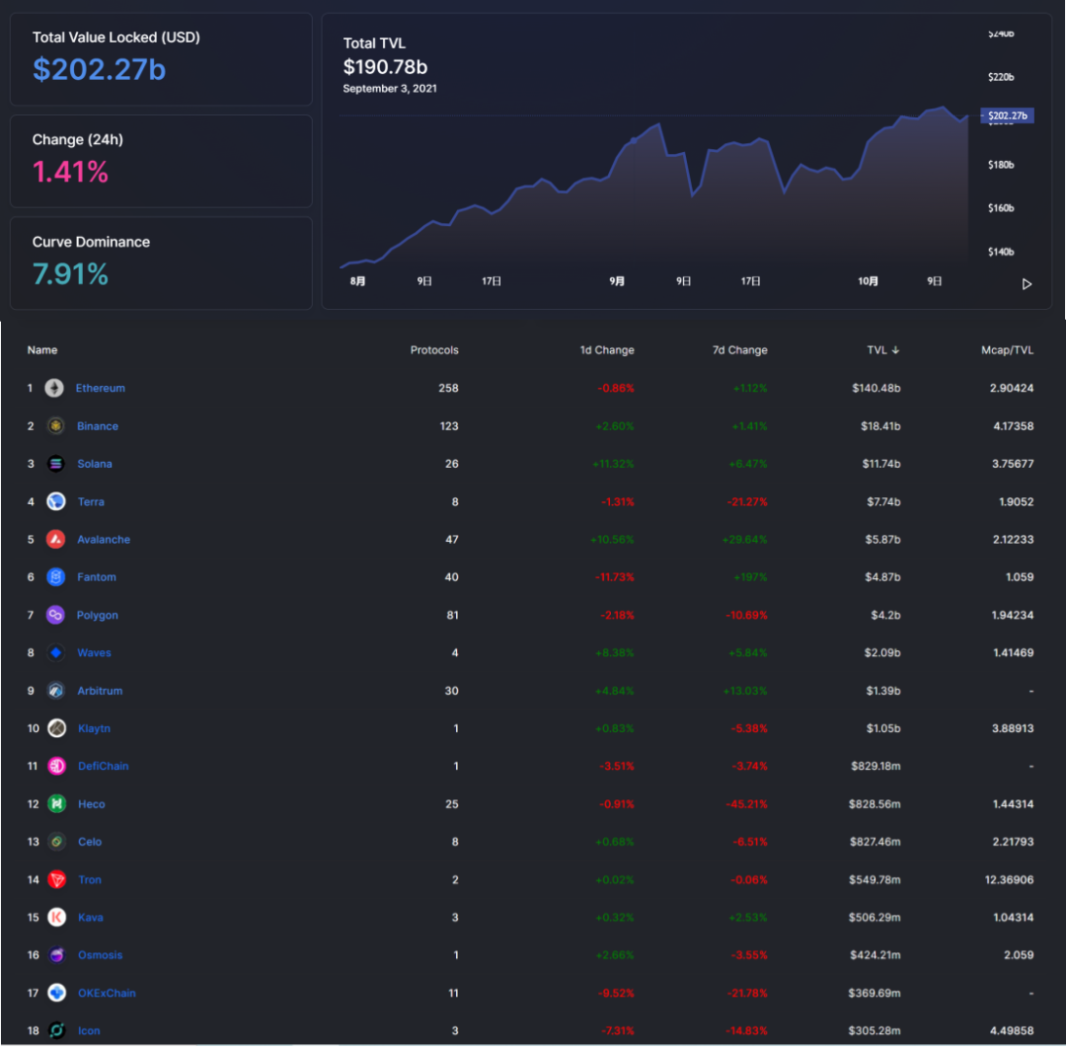Open the DefiChain link
The image size is (1066, 1047).
pyautogui.click(x=104, y=766)
